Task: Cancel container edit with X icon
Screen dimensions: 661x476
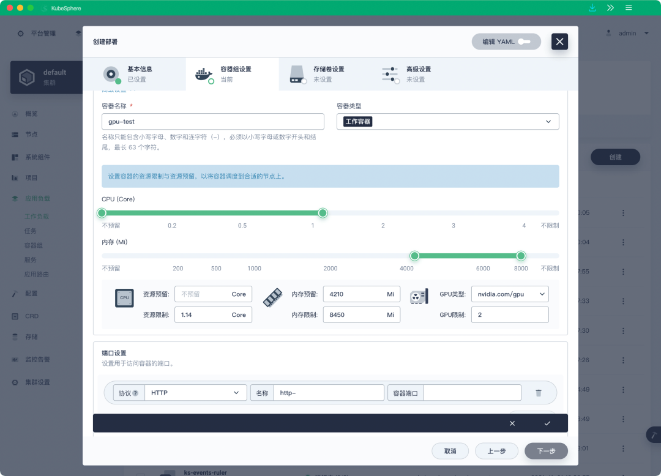Action: [x=512, y=423]
